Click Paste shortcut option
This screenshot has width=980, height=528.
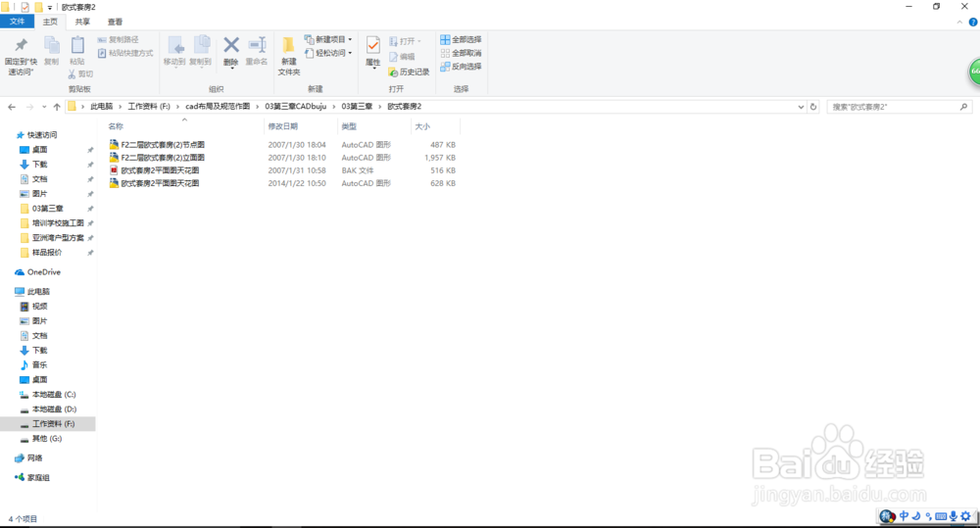[125, 53]
